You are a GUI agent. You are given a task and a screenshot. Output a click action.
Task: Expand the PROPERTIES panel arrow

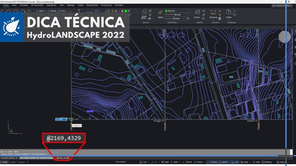pos(178,23)
